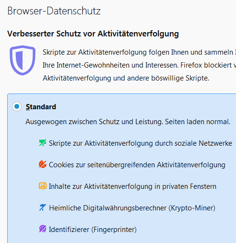
Task: Select the Standard radio button
Action: click(x=17, y=106)
